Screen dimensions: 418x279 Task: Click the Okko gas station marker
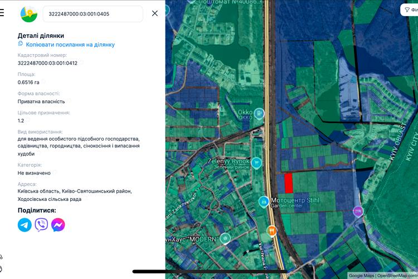[259, 113]
